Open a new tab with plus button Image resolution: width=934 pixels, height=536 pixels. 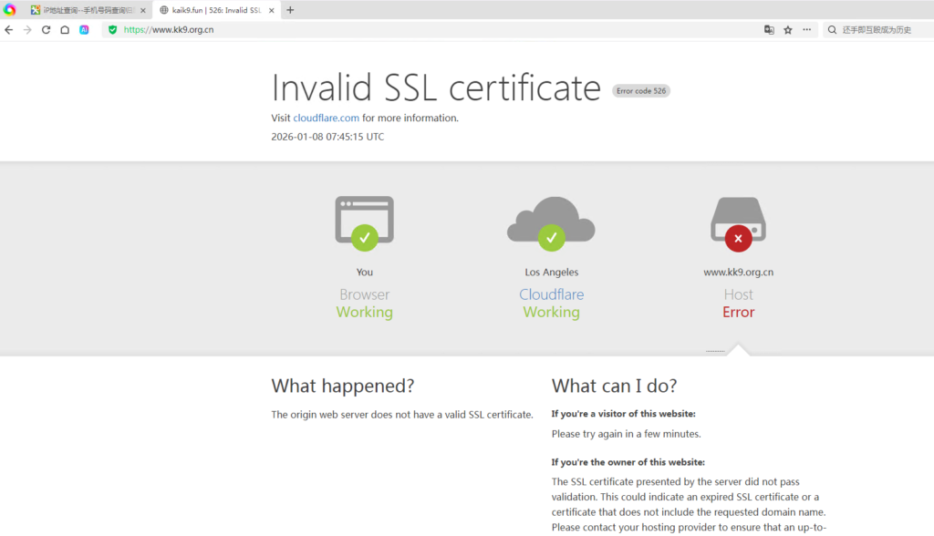coord(290,10)
